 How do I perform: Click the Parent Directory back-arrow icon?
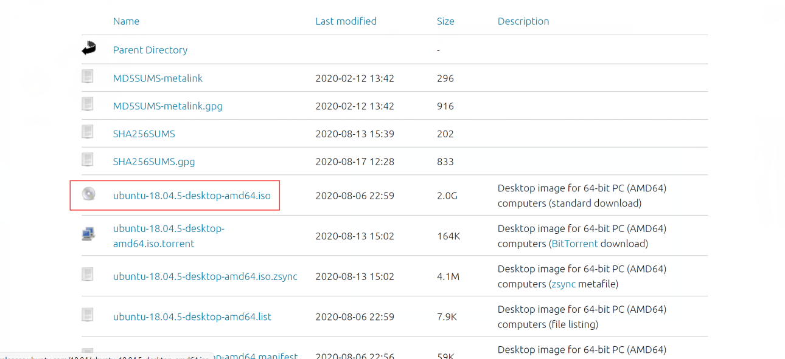click(x=89, y=49)
